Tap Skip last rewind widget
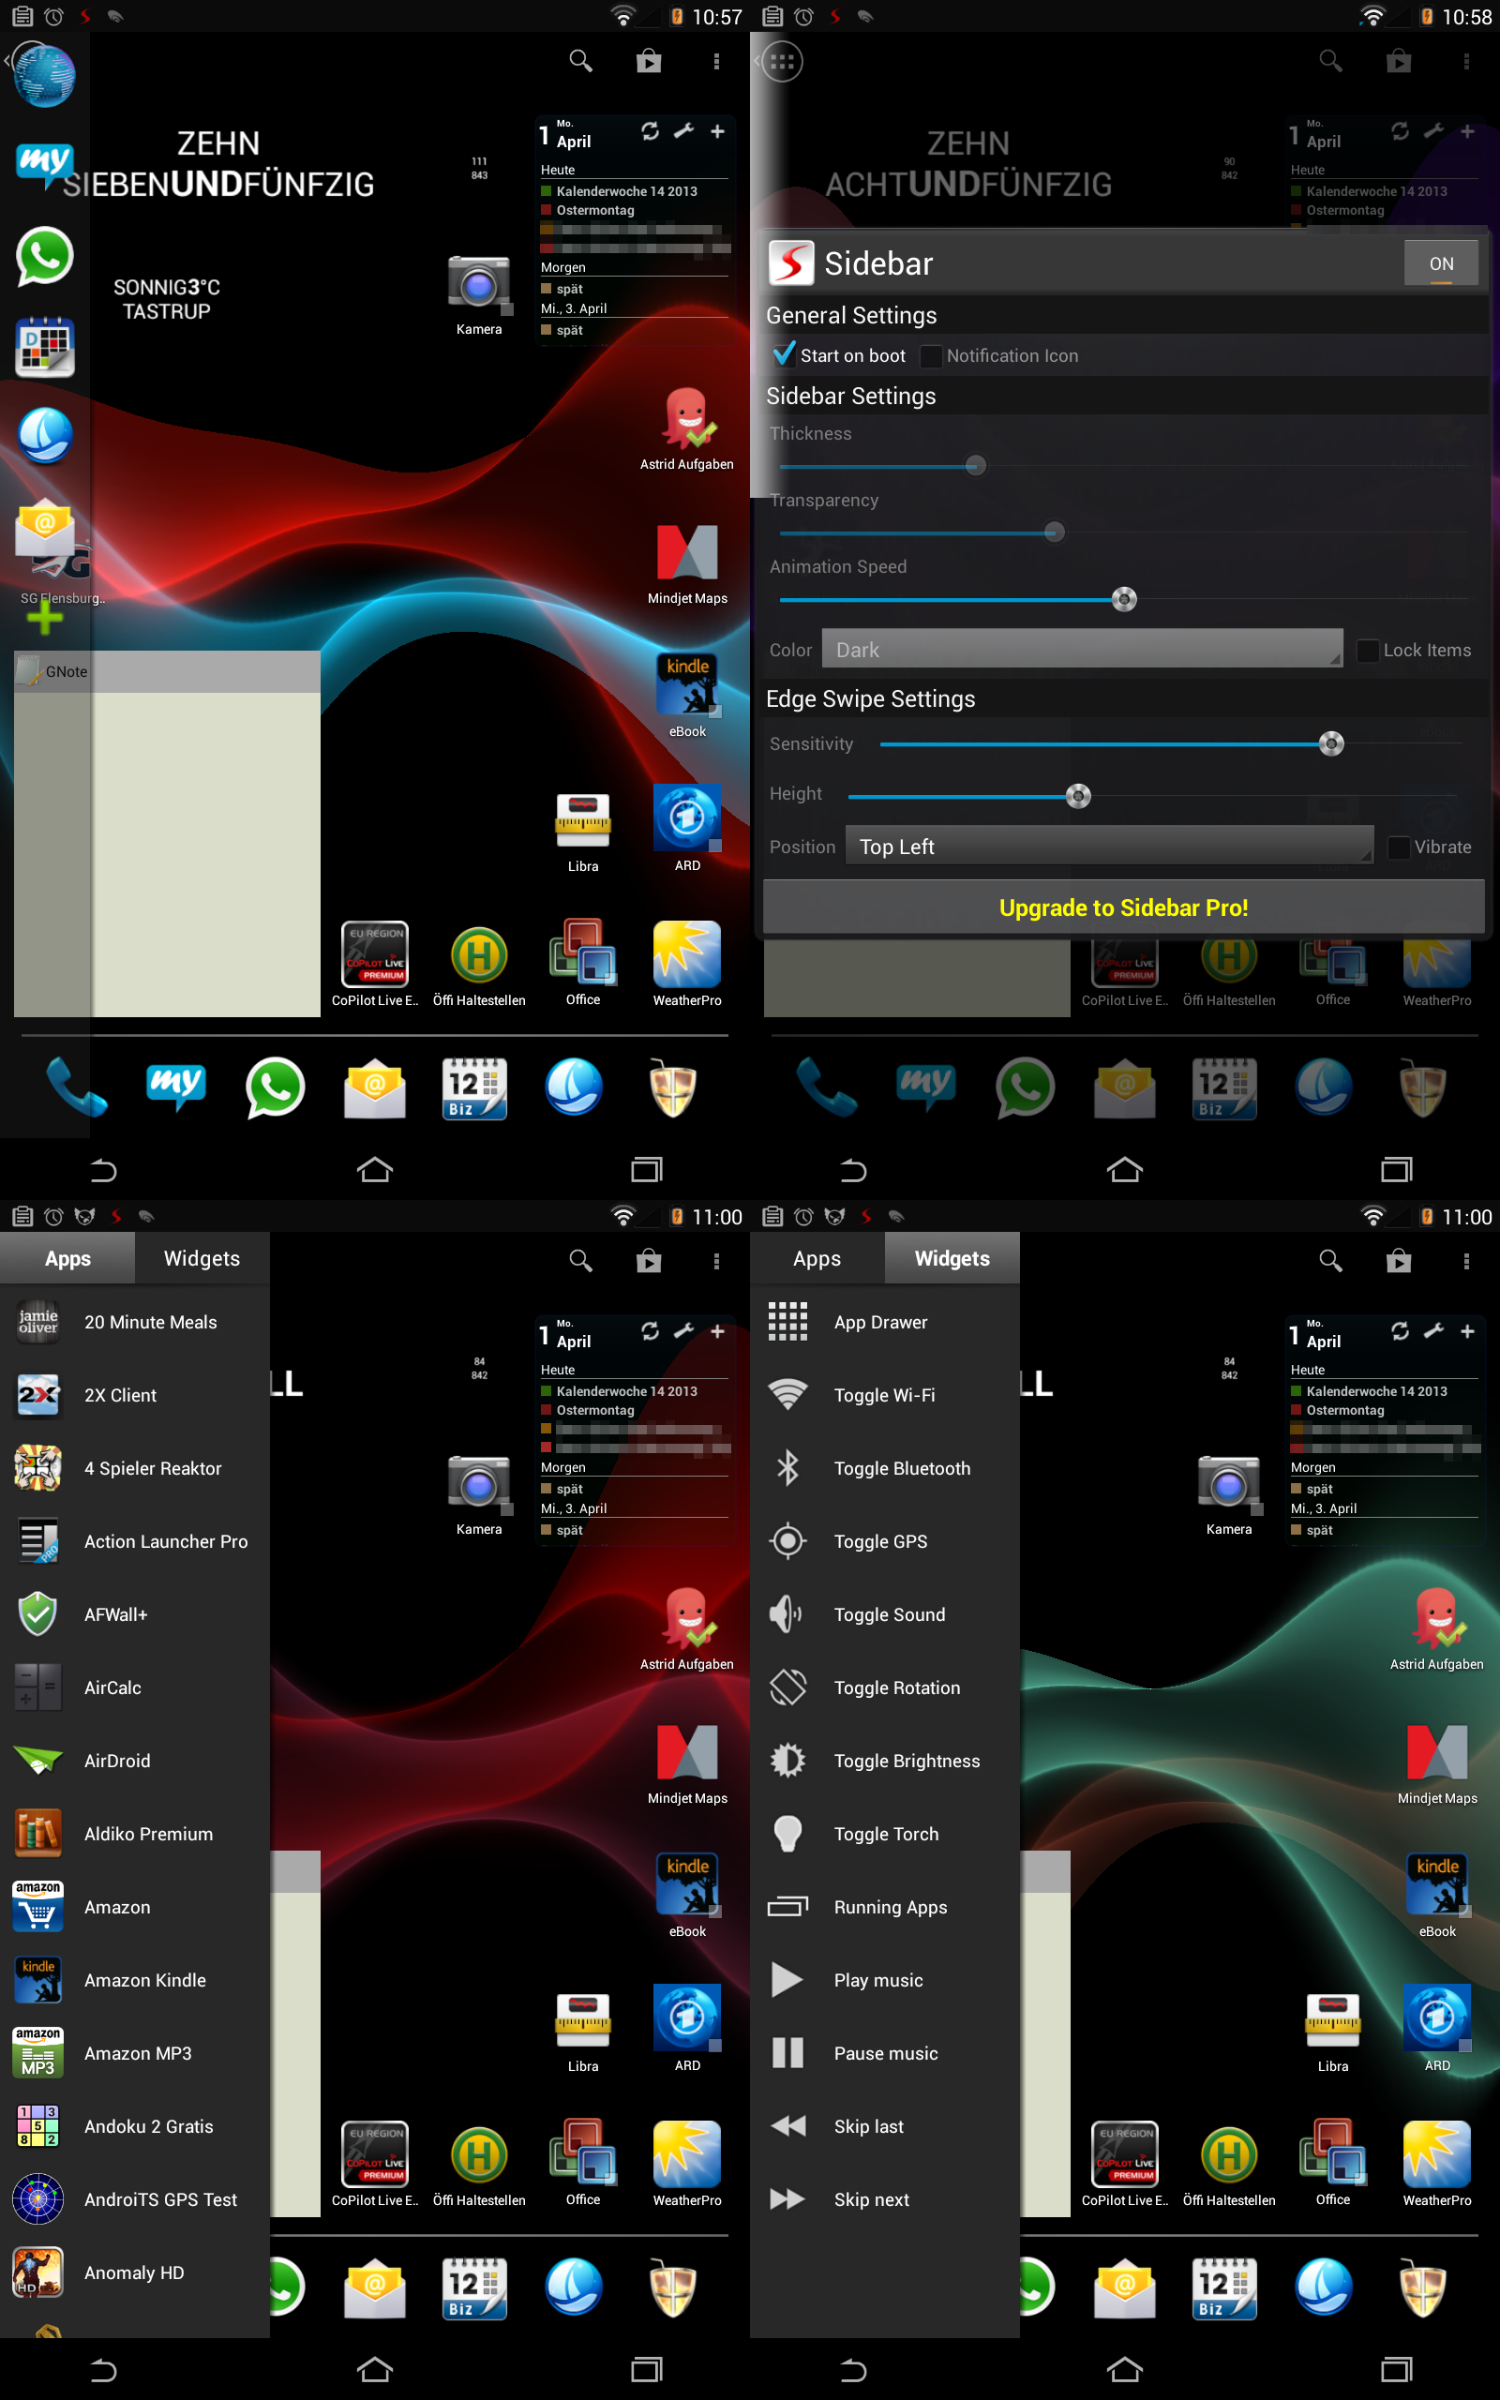The image size is (1500, 2400). click(x=787, y=2126)
